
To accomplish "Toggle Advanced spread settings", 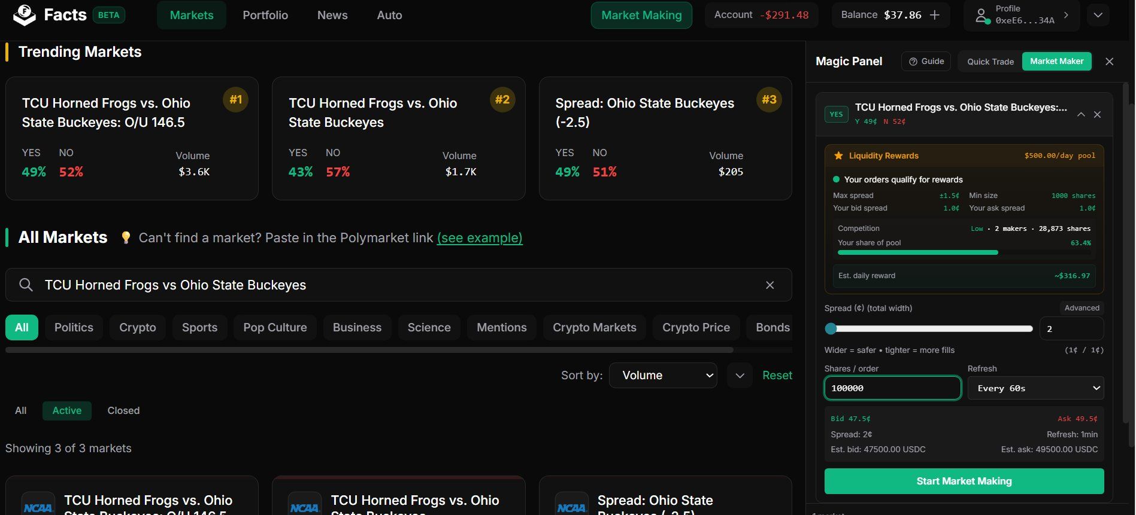I will (1082, 308).
